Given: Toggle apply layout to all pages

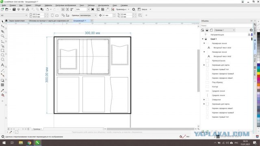Looking at the screenshot, I should click(63, 15).
